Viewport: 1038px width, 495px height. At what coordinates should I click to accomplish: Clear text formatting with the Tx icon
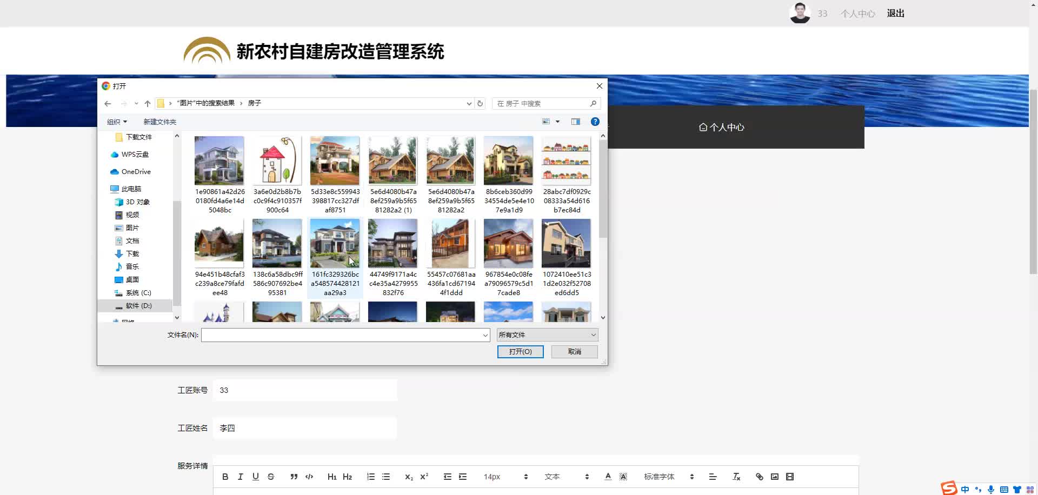[x=736, y=477]
